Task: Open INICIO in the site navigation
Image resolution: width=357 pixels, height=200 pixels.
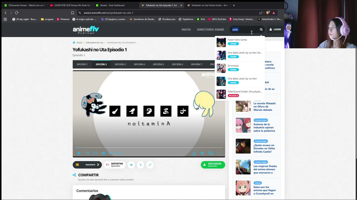Action: click(186, 29)
